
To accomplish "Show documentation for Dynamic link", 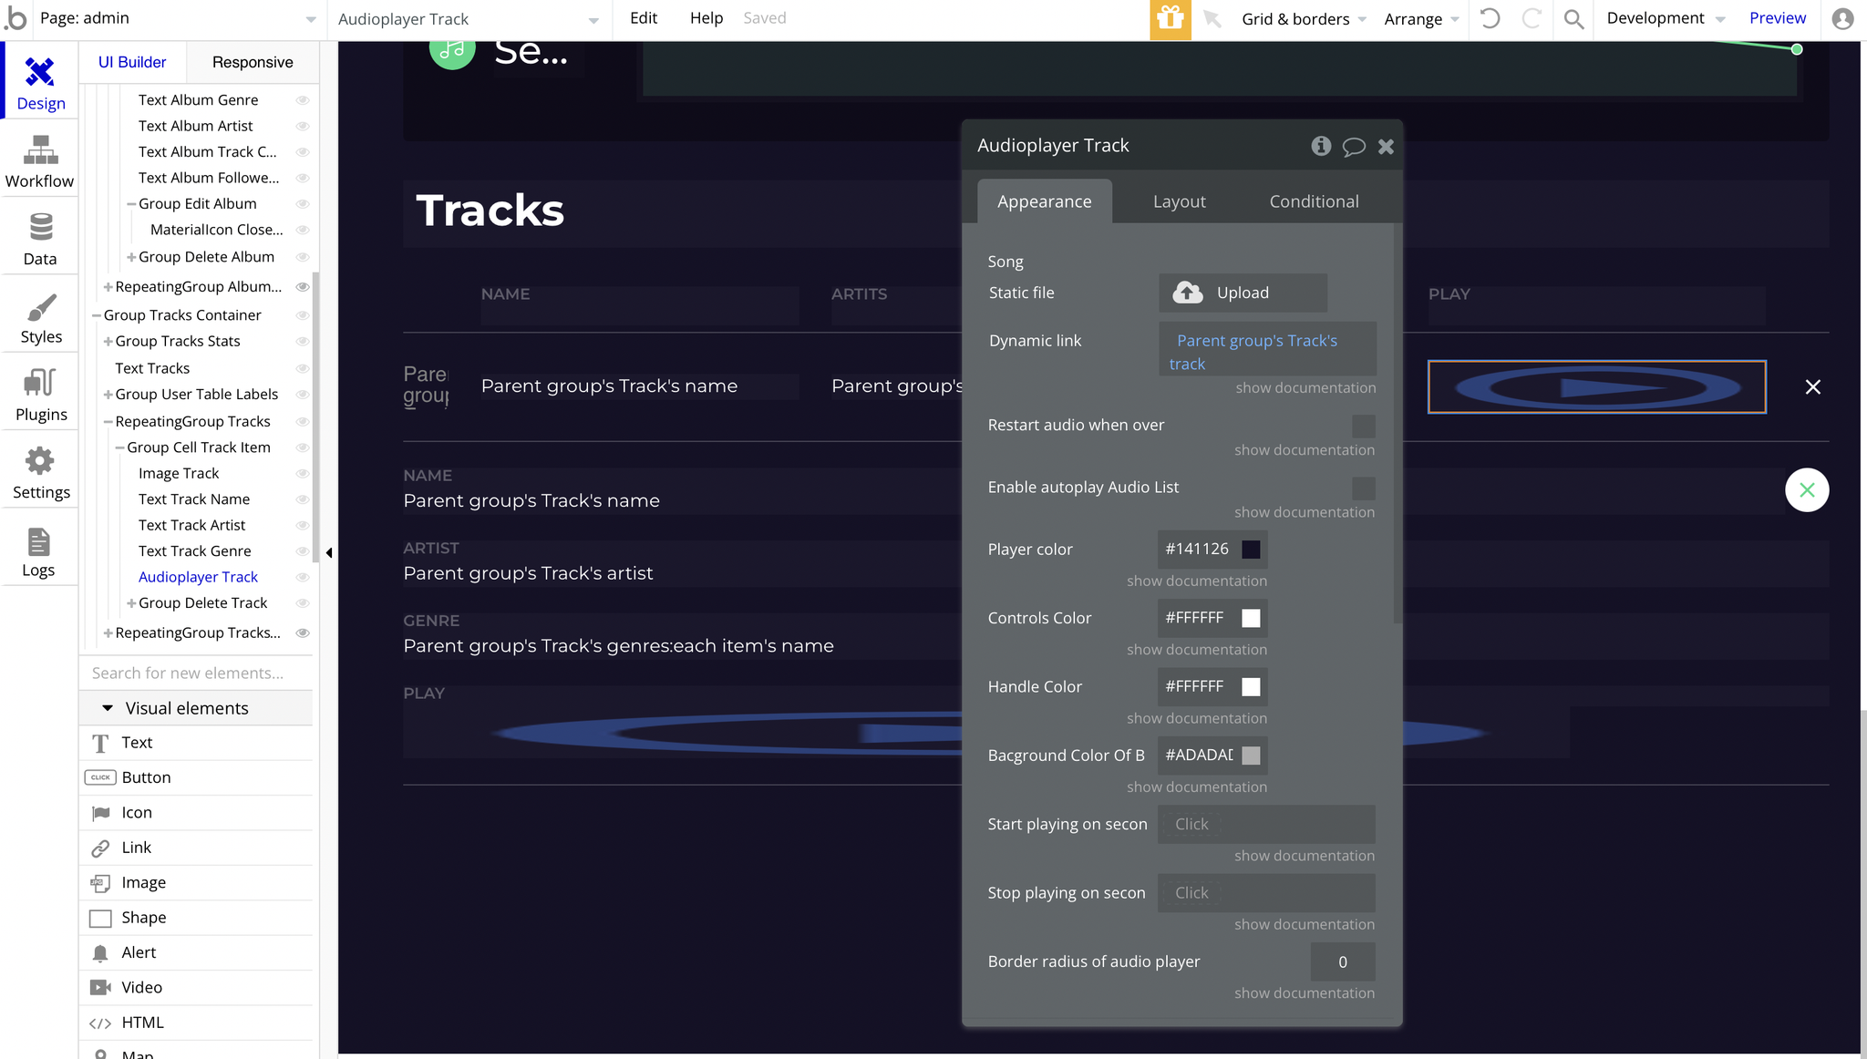I will (1305, 387).
